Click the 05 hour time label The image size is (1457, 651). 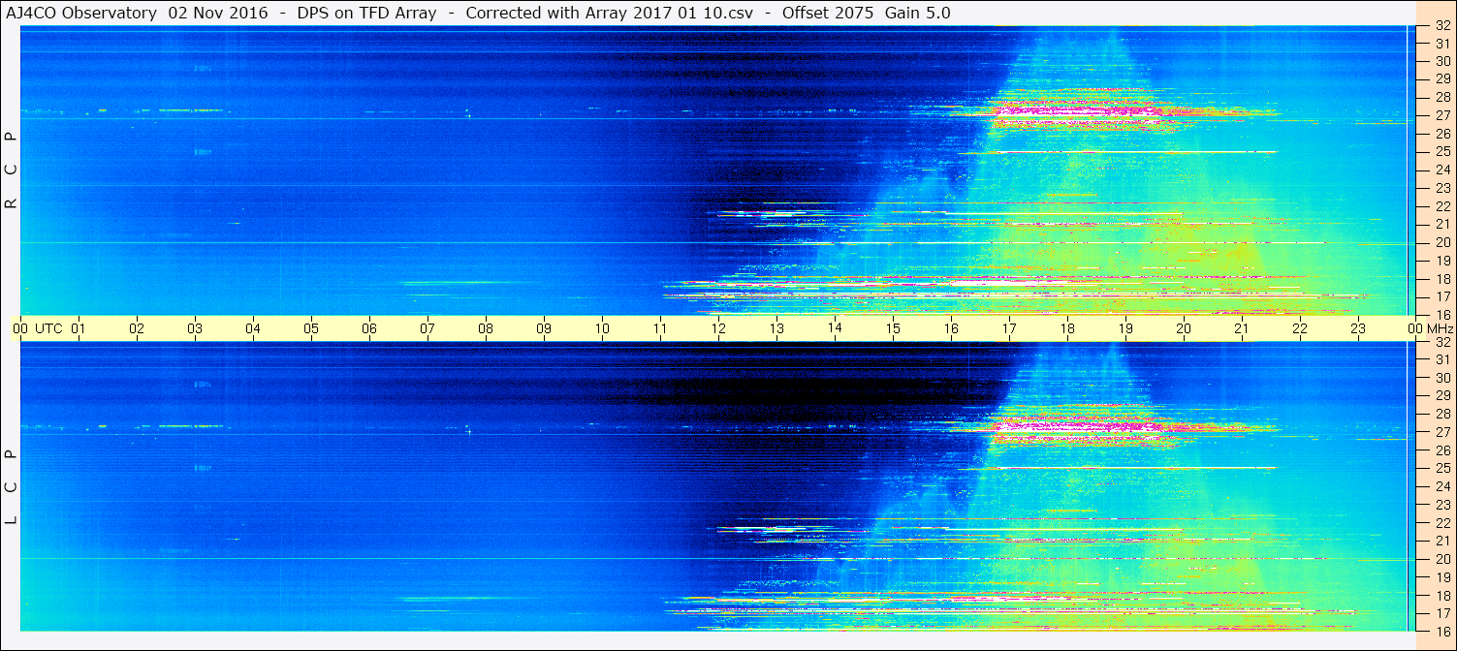coord(311,329)
